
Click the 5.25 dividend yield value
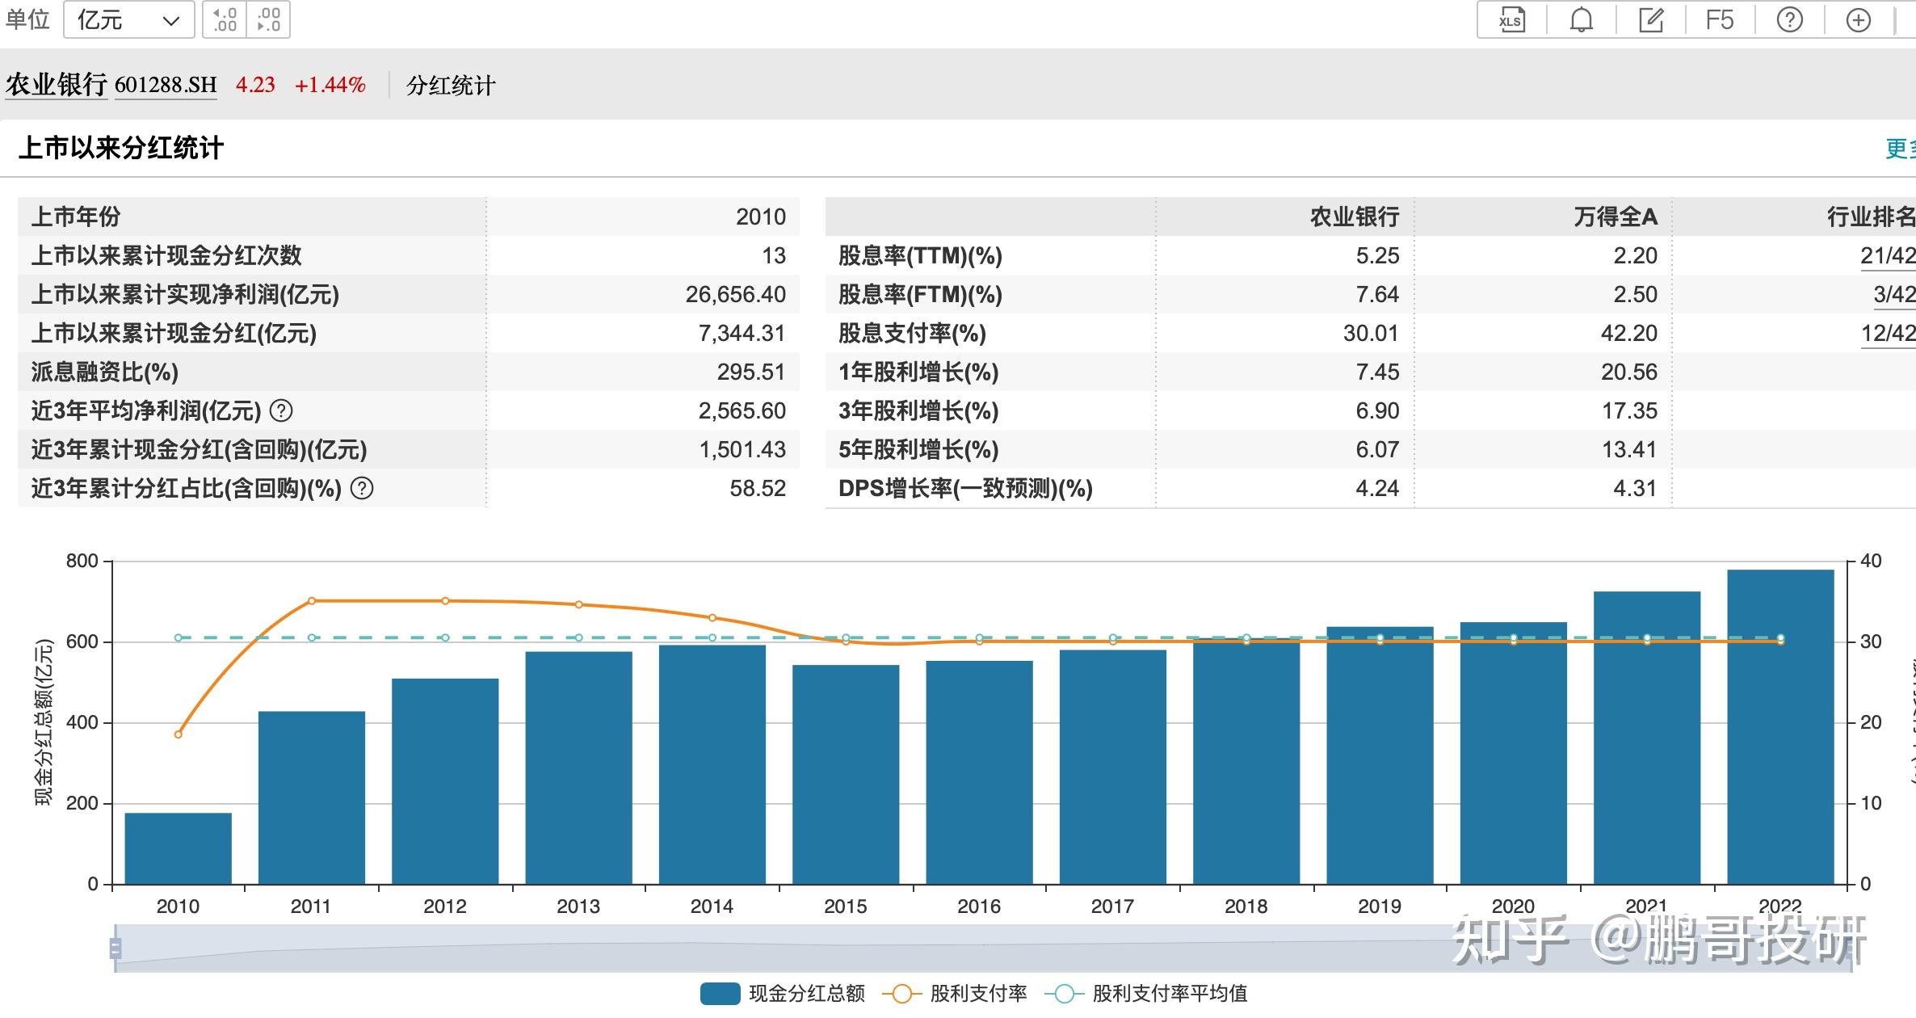[x=1377, y=256]
